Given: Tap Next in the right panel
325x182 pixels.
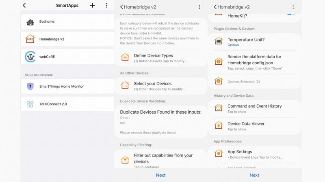Looking at the screenshot, I should pos(254,175).
